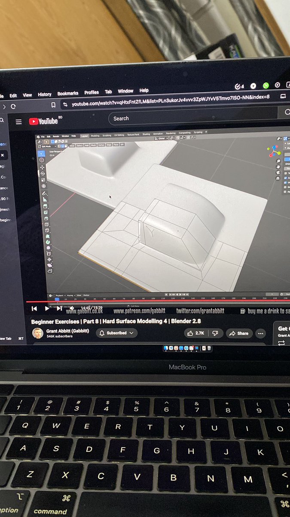Select the Measure ruler tool in Blender

[45, 199]
